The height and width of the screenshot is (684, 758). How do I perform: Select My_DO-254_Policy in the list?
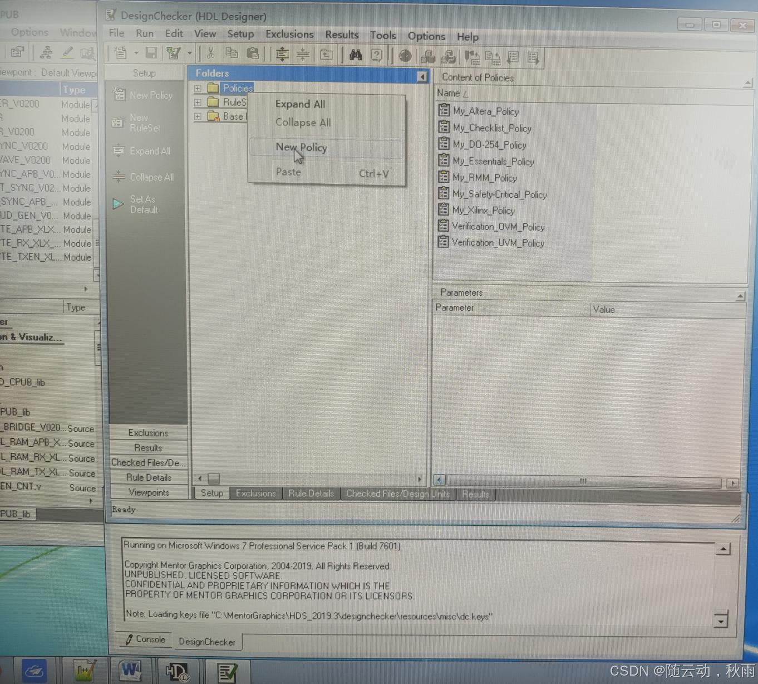489,145
